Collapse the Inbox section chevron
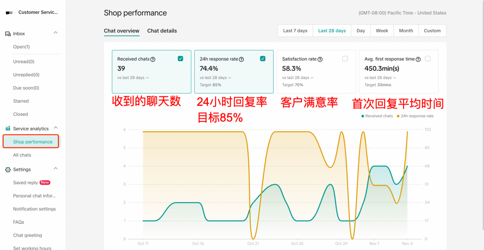The image size is (484, 250). coord(56,33)
